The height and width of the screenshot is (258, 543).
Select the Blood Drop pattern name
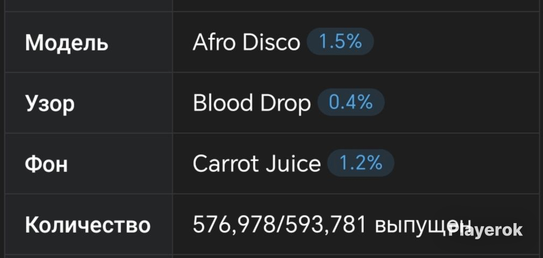click(252, 103)
